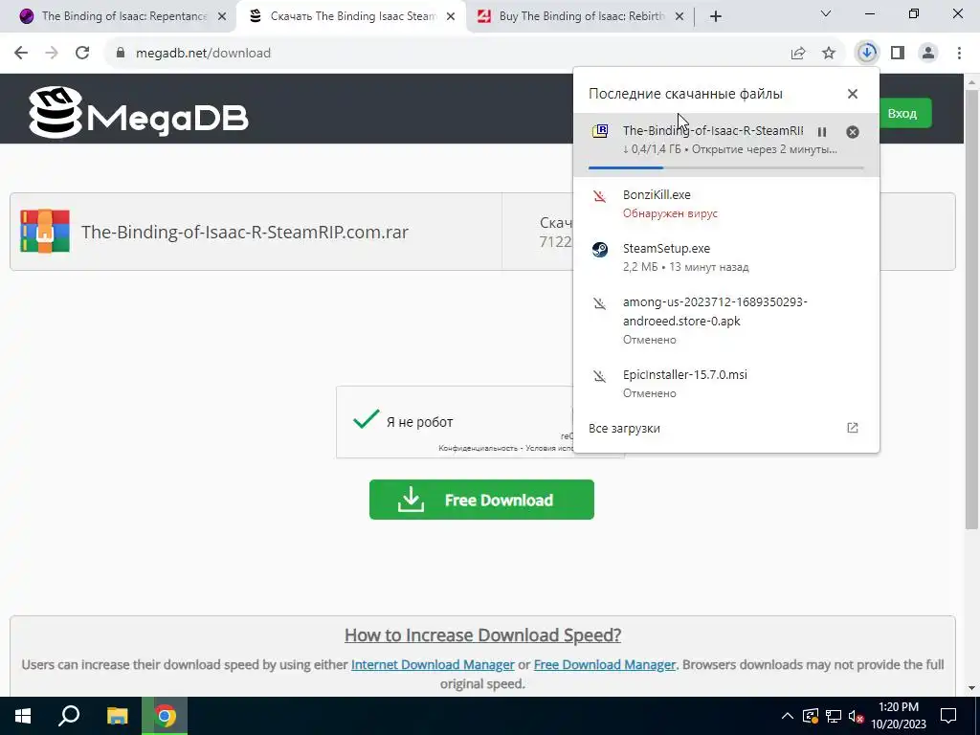980x735 pixels.
Task: View site lock security info
Action: pyautogui.click(x=121, y=54)
